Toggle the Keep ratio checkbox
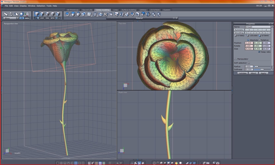Image resolution: width=275 pixels, height=165 pixels. (259, 52)
